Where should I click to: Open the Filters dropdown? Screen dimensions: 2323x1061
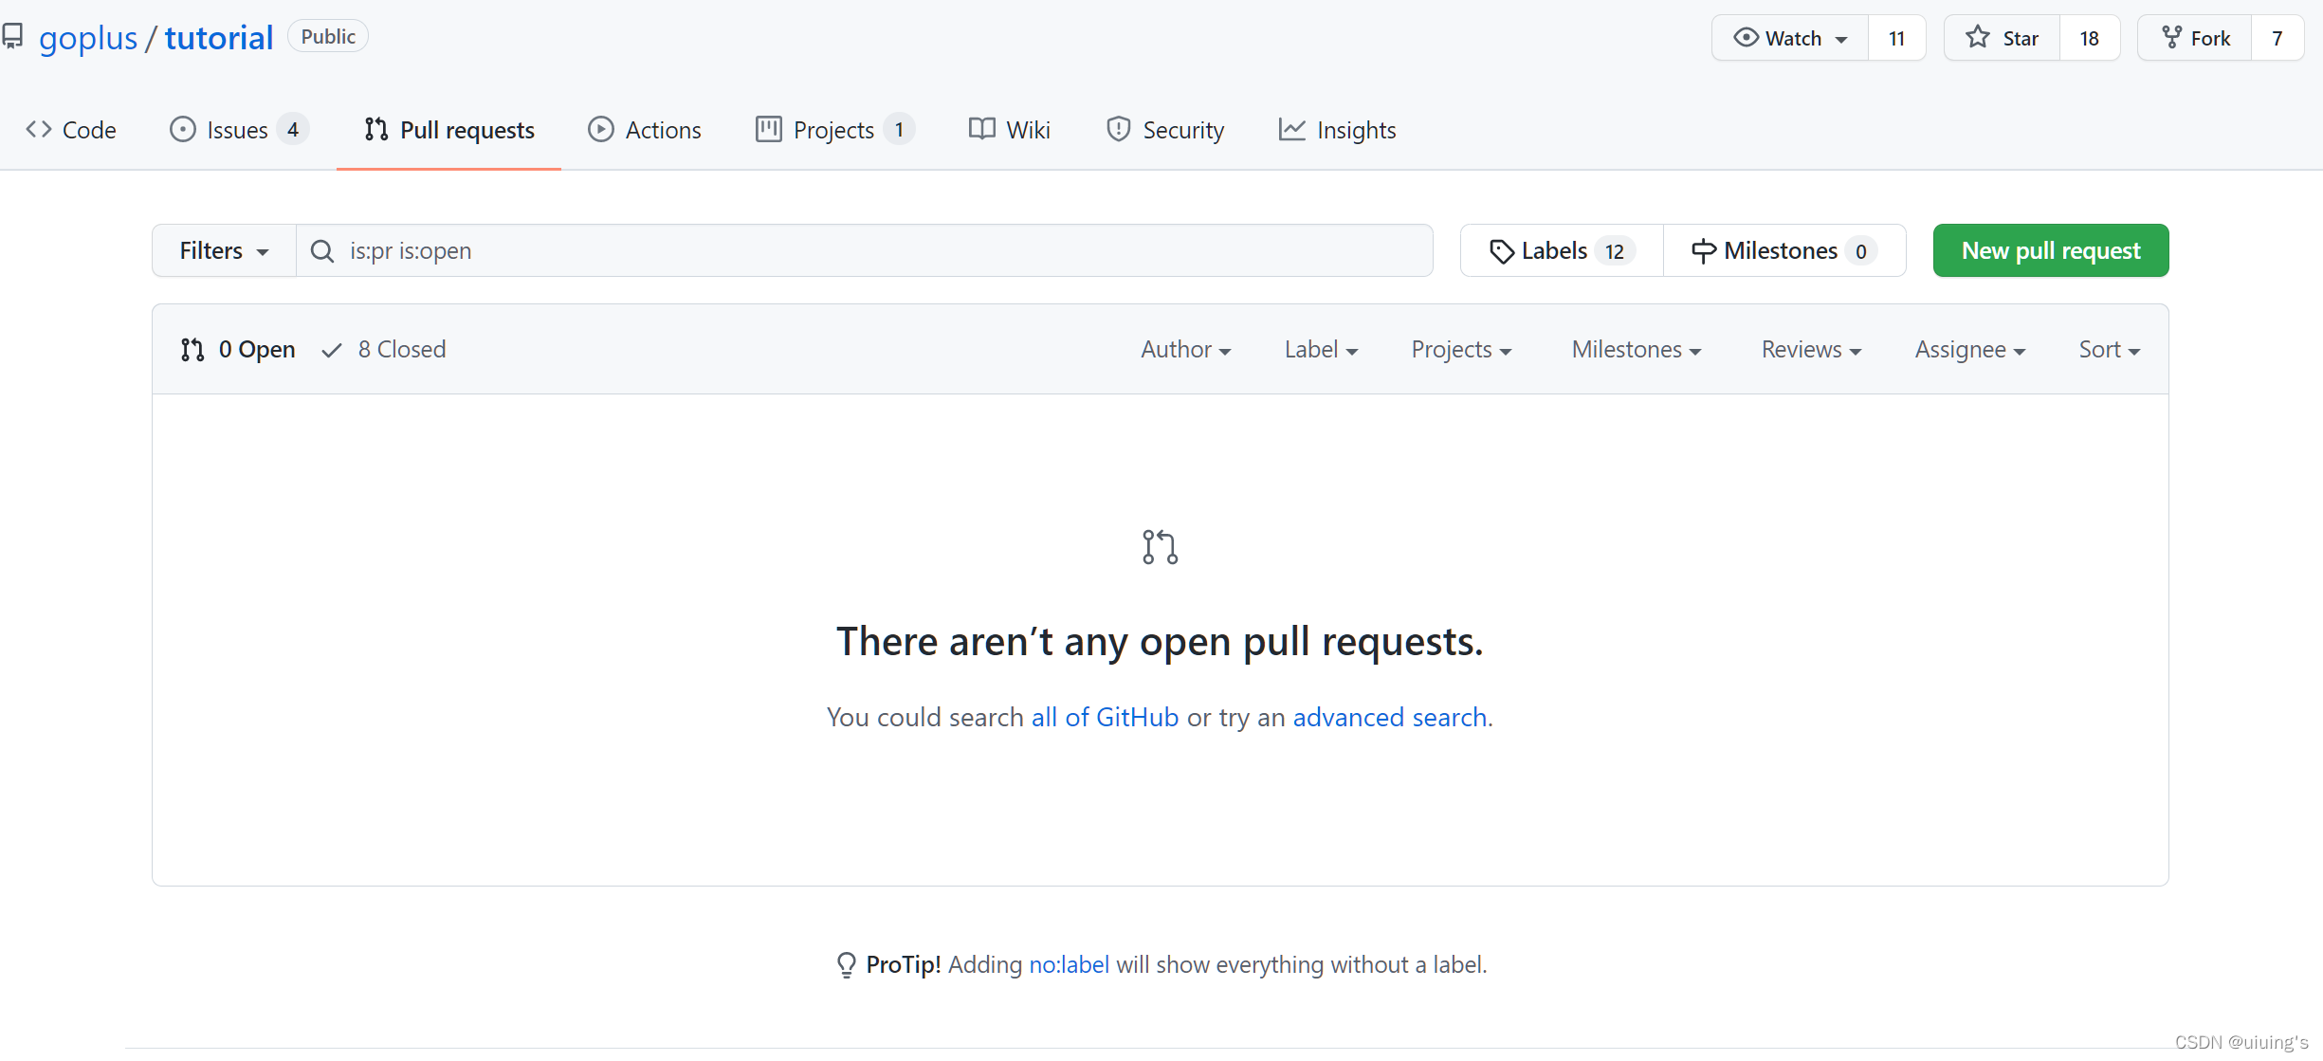click(224, 251)
